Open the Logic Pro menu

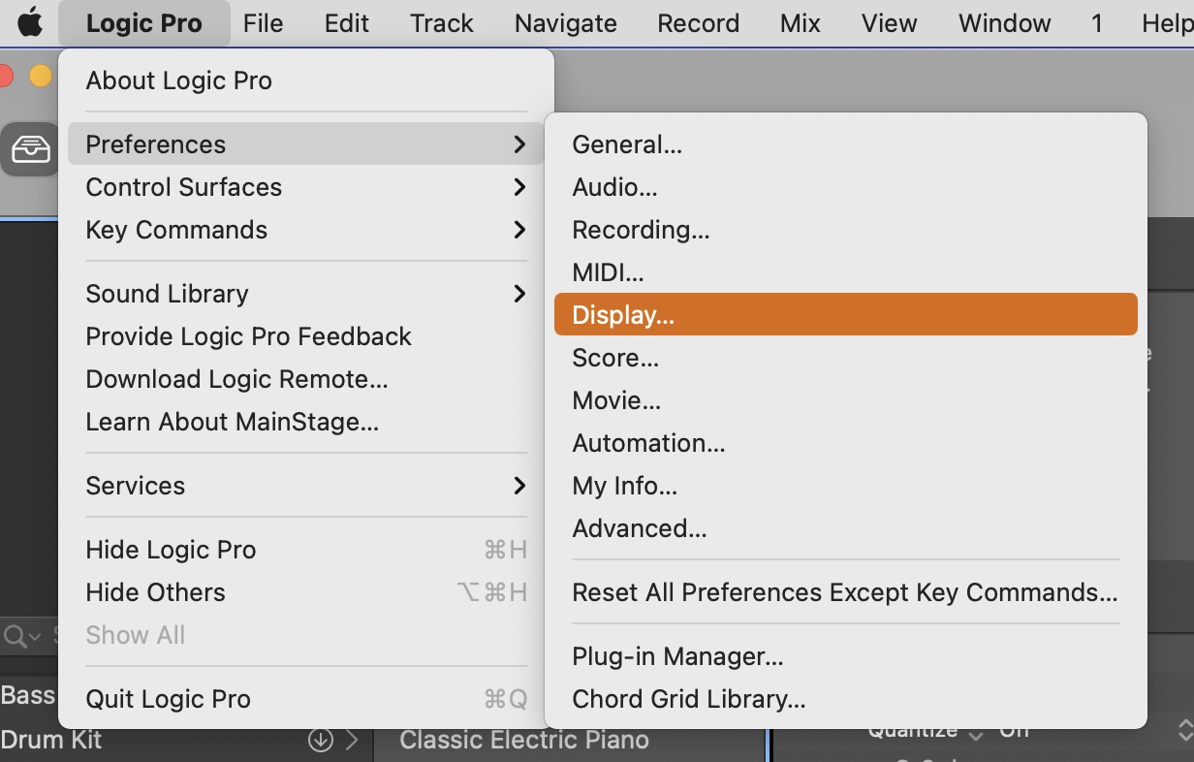point(144,23)
